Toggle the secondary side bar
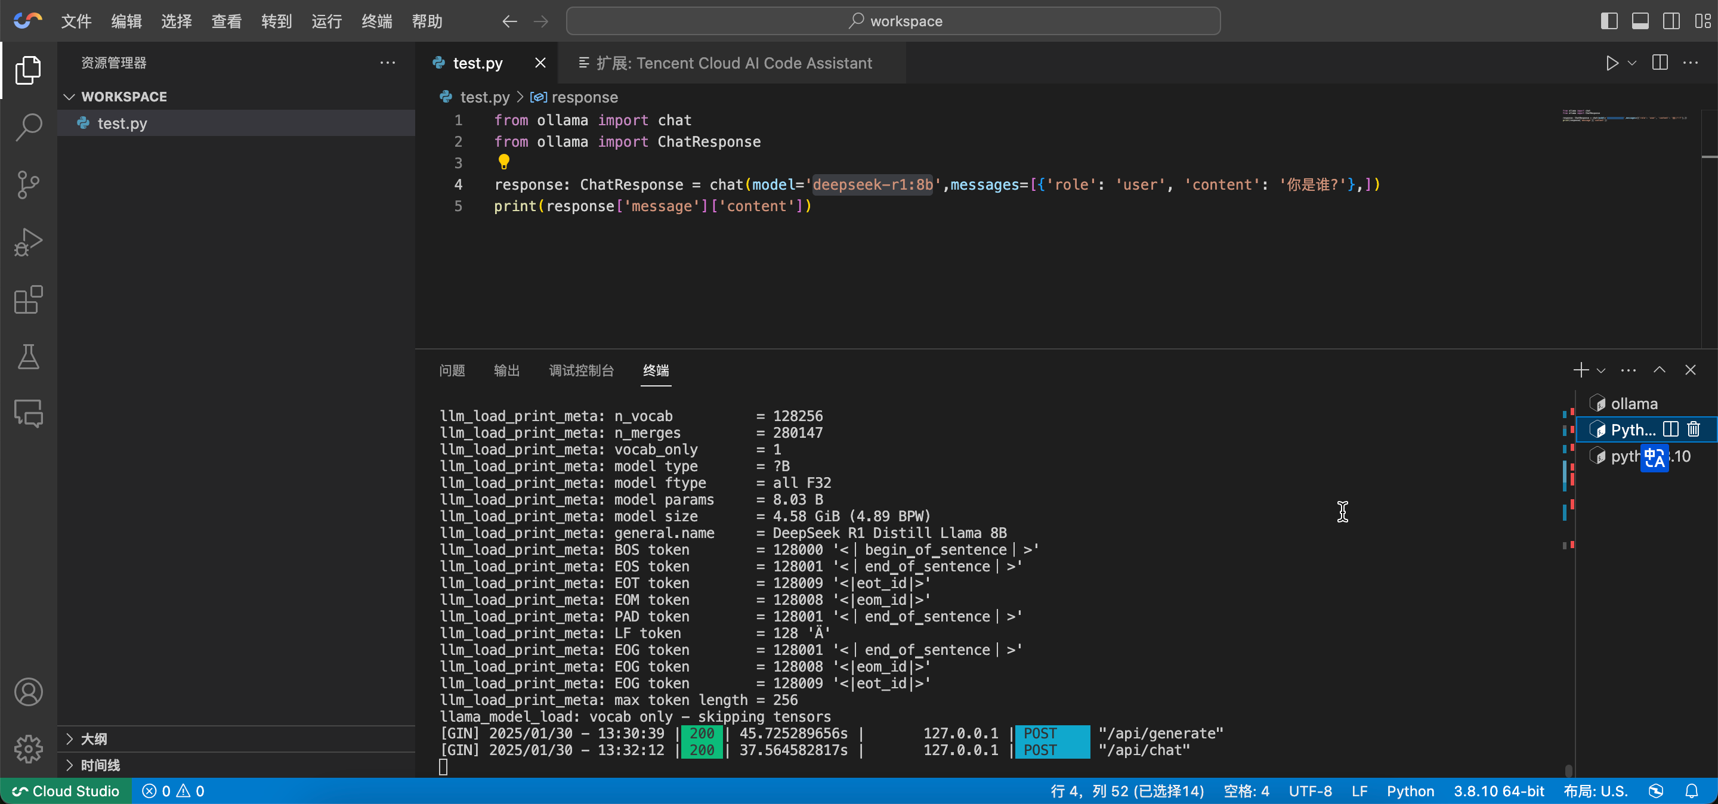Viewport: 1718px width, 804px height. point(1671,21)
